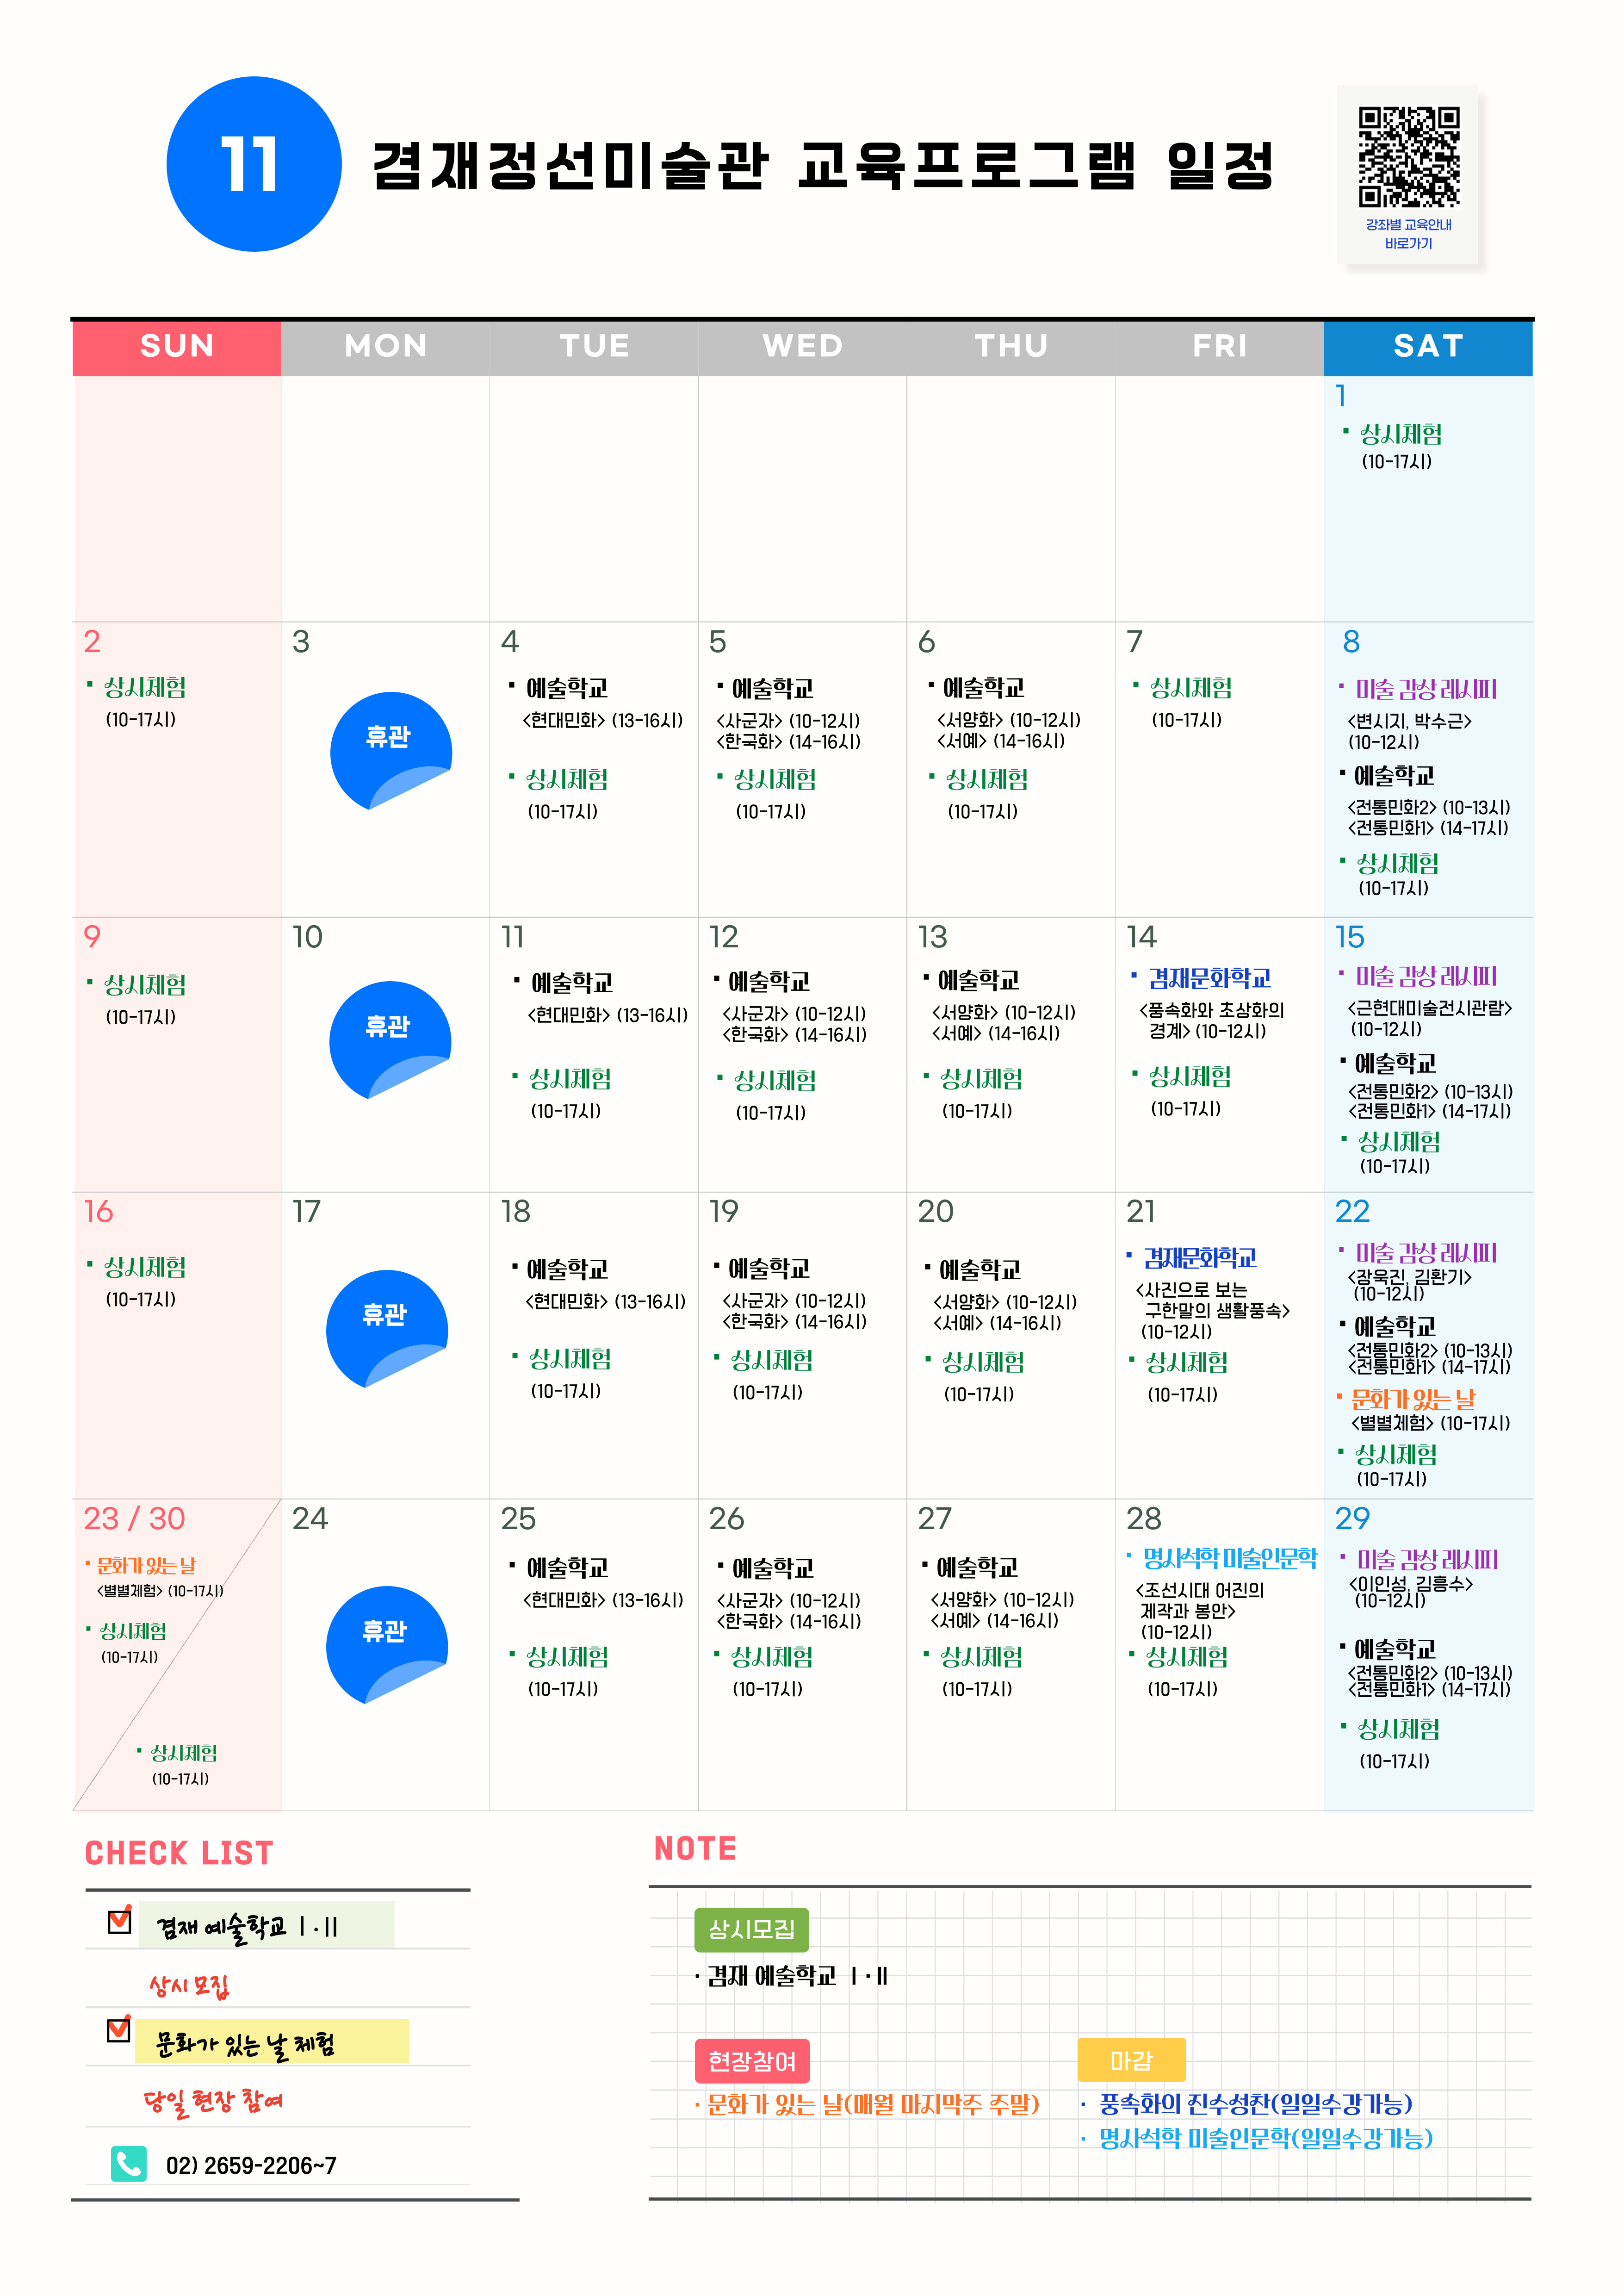Click the red 현장참여 tag

[752, 2061]
